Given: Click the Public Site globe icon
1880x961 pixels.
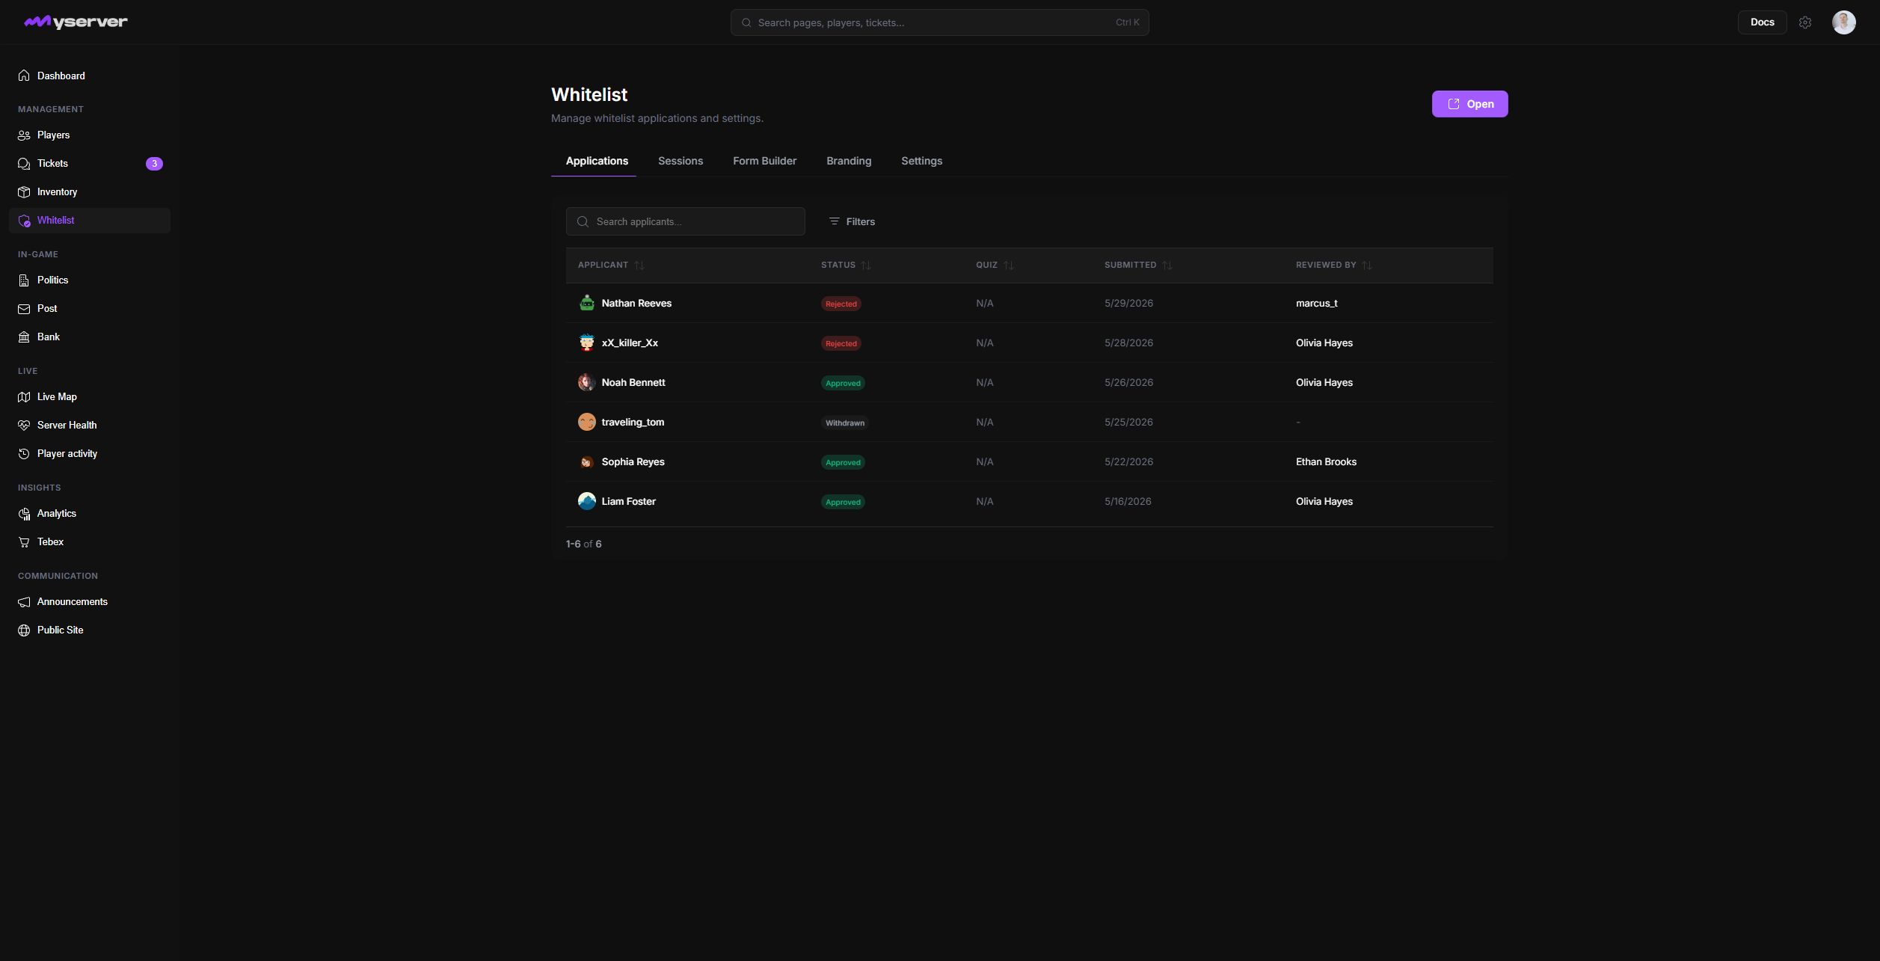Looking at the screenshot, I should [24, 630].
